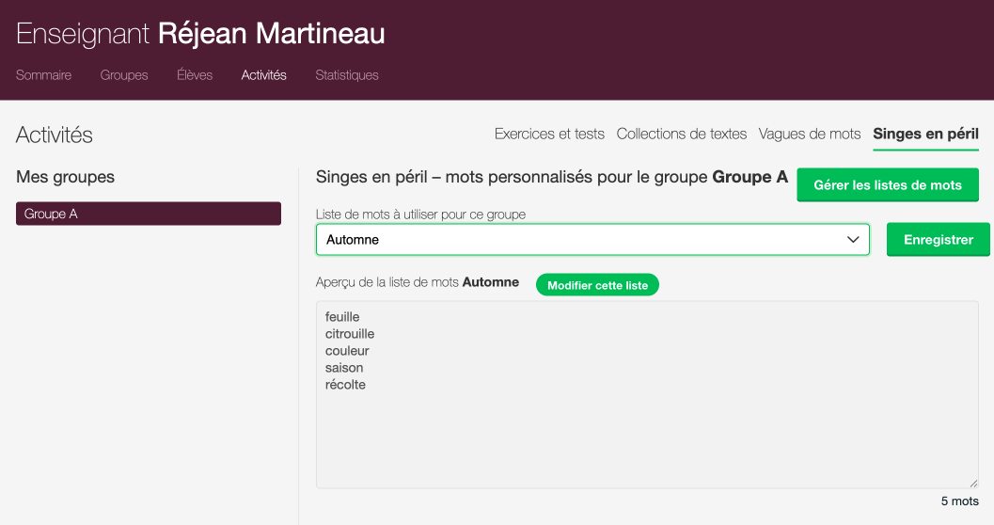Open the Vagues de mots tab
The image size is (994, 525).
(x=810, y=134)
